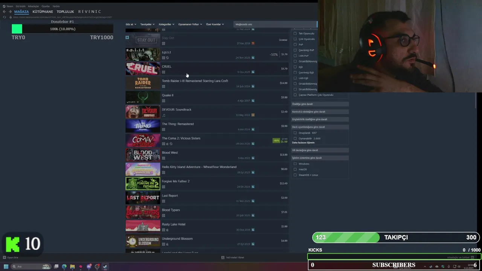Open the Görünüm menu
The image size is (482, 271).
(x=20, y=6)
